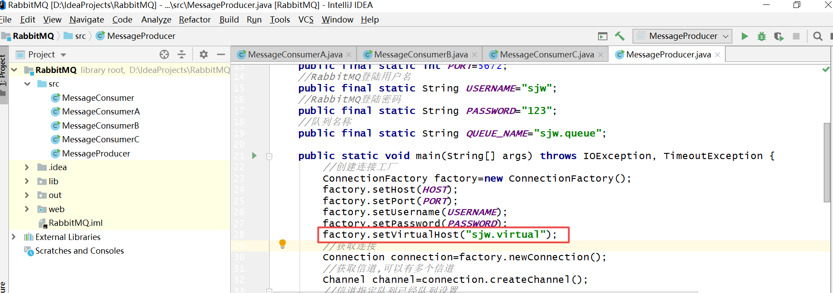
Task: Open the Project view dropdown arrow
Action: coord(63,55)
